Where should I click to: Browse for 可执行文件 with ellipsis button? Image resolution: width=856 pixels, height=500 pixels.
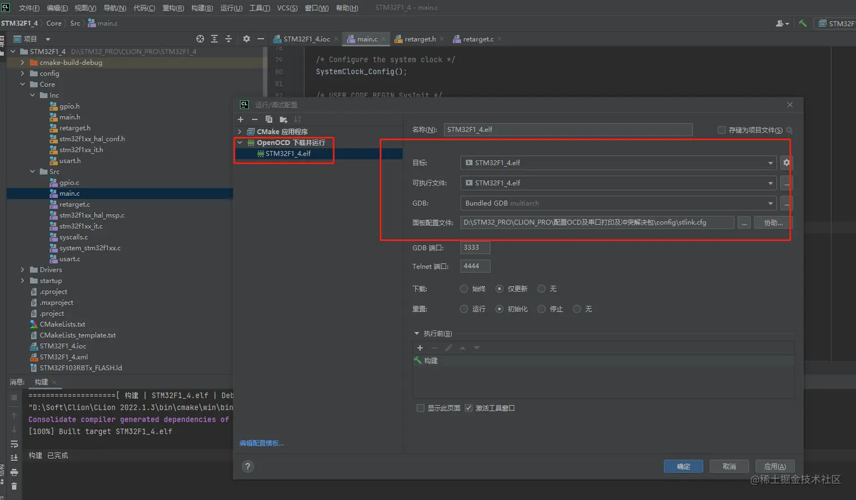(786, 183)
